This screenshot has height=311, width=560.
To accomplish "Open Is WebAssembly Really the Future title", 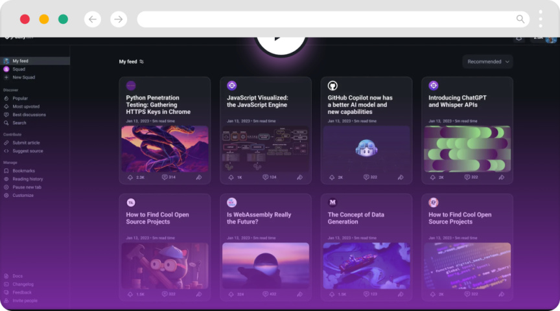I will click(x=259, y=218).
